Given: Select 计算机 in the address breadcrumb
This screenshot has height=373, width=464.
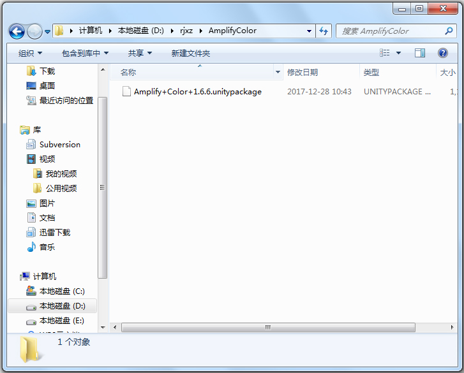Looking at the screenshot, I should tap(90, 31).
